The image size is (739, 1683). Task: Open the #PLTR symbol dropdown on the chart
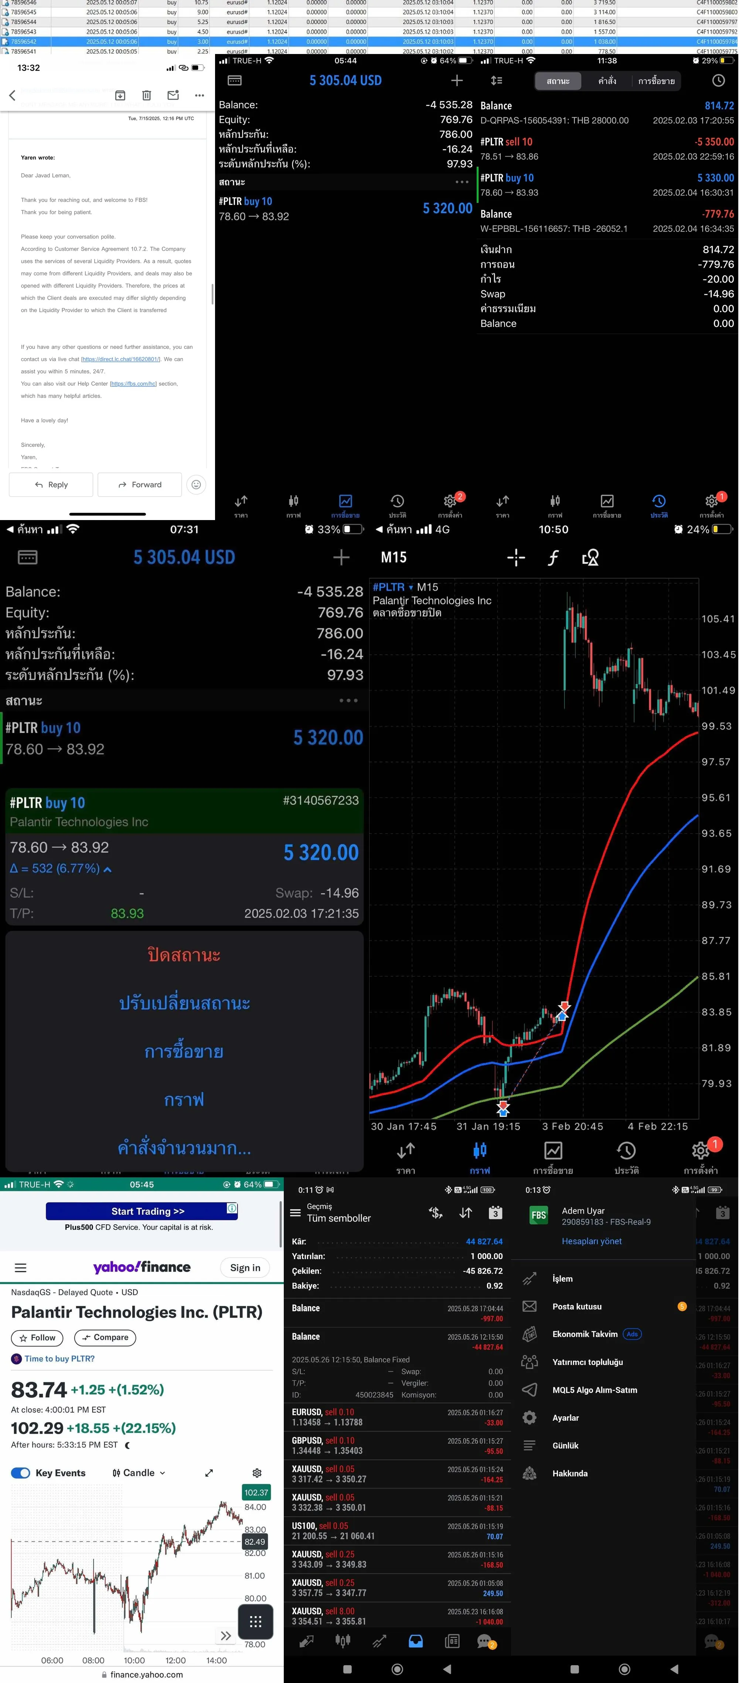point(393,587)
